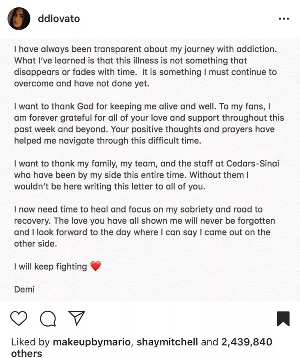Open the ddlovato profile picture

pyautogui.click(x=19, y=19)
